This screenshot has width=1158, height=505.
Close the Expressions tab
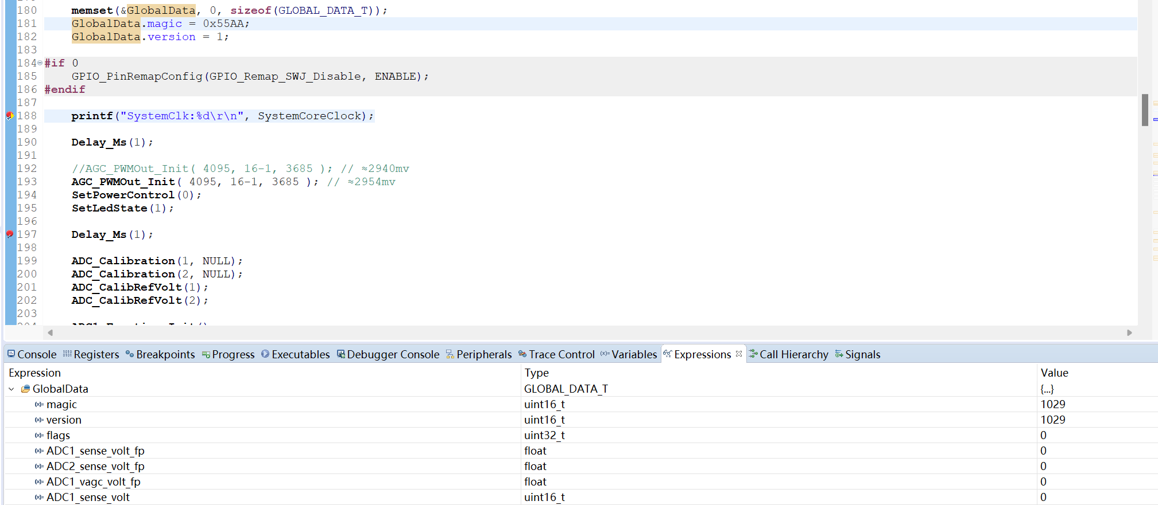pyautogui.click(x=739, y=354)
